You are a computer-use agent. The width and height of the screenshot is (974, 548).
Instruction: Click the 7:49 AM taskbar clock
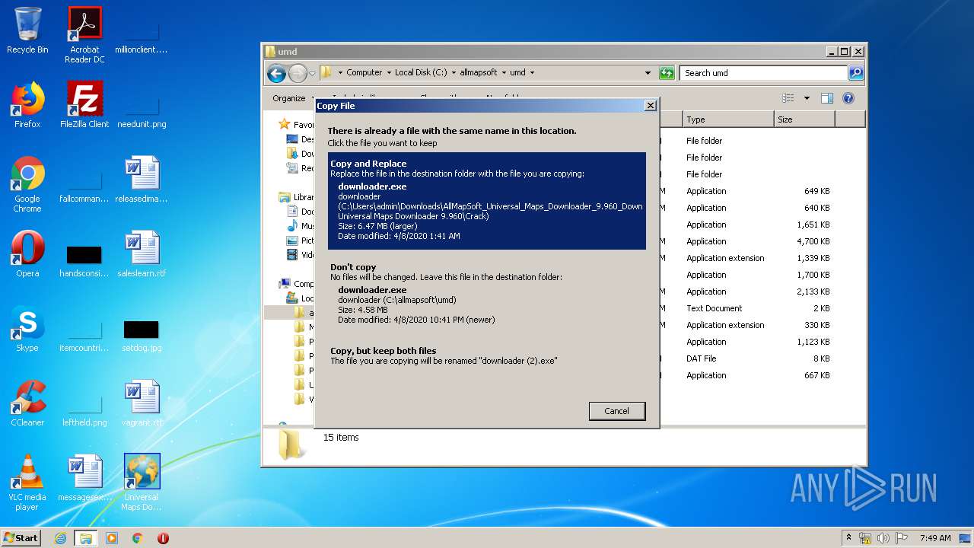coord(935,538)
